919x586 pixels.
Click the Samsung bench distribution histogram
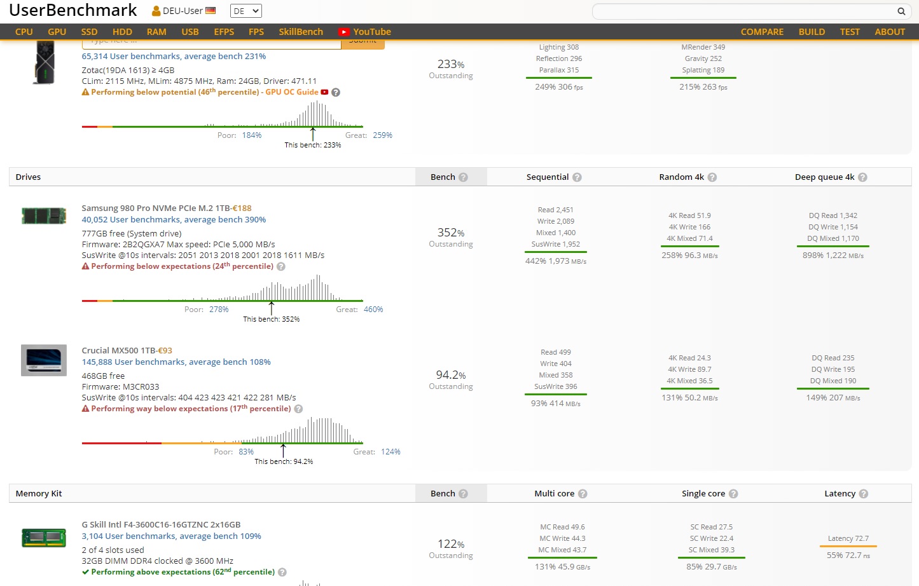[223, 288]
